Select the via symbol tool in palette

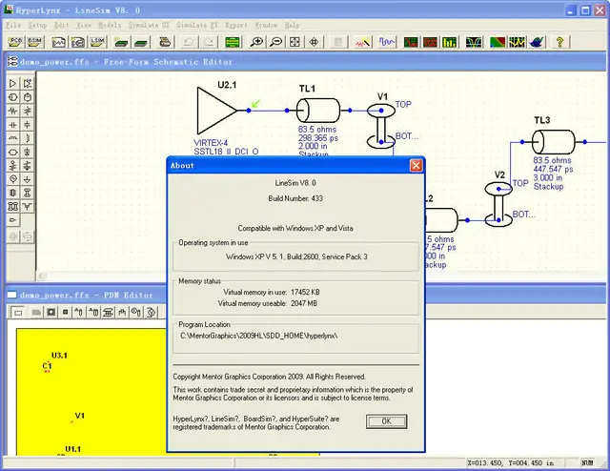(27, 193)
